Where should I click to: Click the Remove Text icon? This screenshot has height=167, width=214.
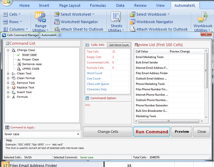13,83
